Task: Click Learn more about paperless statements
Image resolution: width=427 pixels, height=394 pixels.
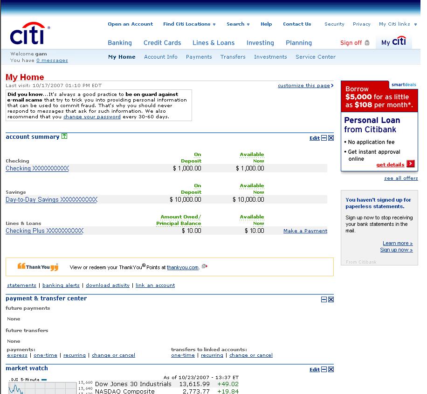Action: click(398, 243)
